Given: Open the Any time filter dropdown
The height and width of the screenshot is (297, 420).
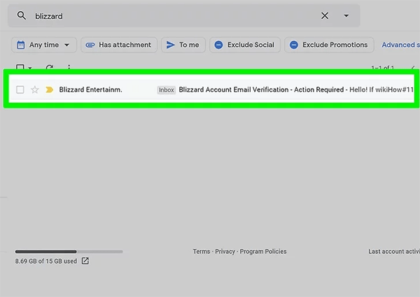Looking at the screenshot, I should 44,45.
